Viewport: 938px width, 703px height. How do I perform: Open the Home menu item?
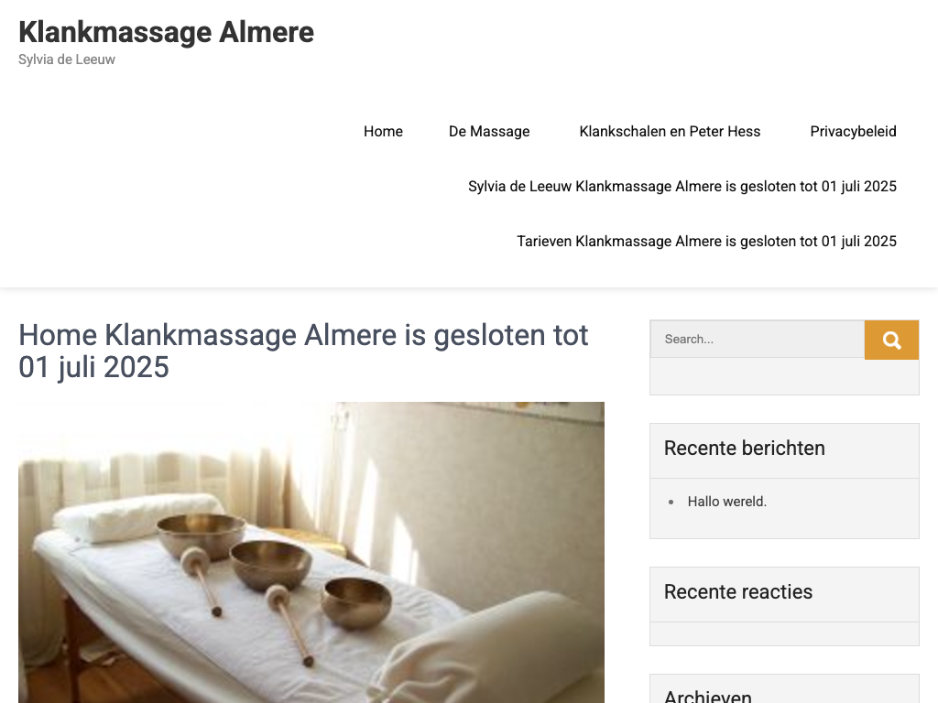383,132
